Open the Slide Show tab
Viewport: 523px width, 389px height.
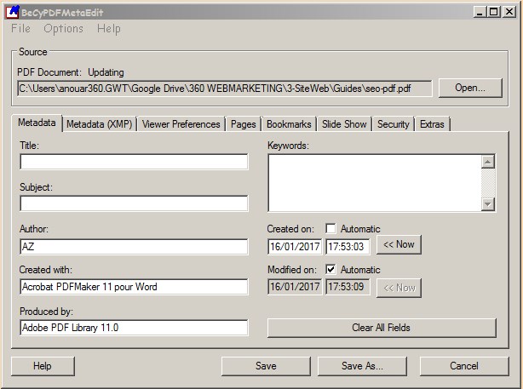click(344, 124)
